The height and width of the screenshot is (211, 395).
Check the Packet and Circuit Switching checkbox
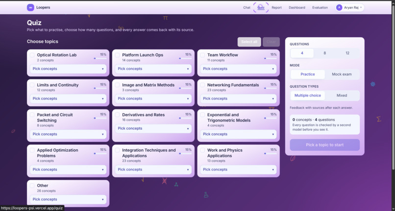32,115
